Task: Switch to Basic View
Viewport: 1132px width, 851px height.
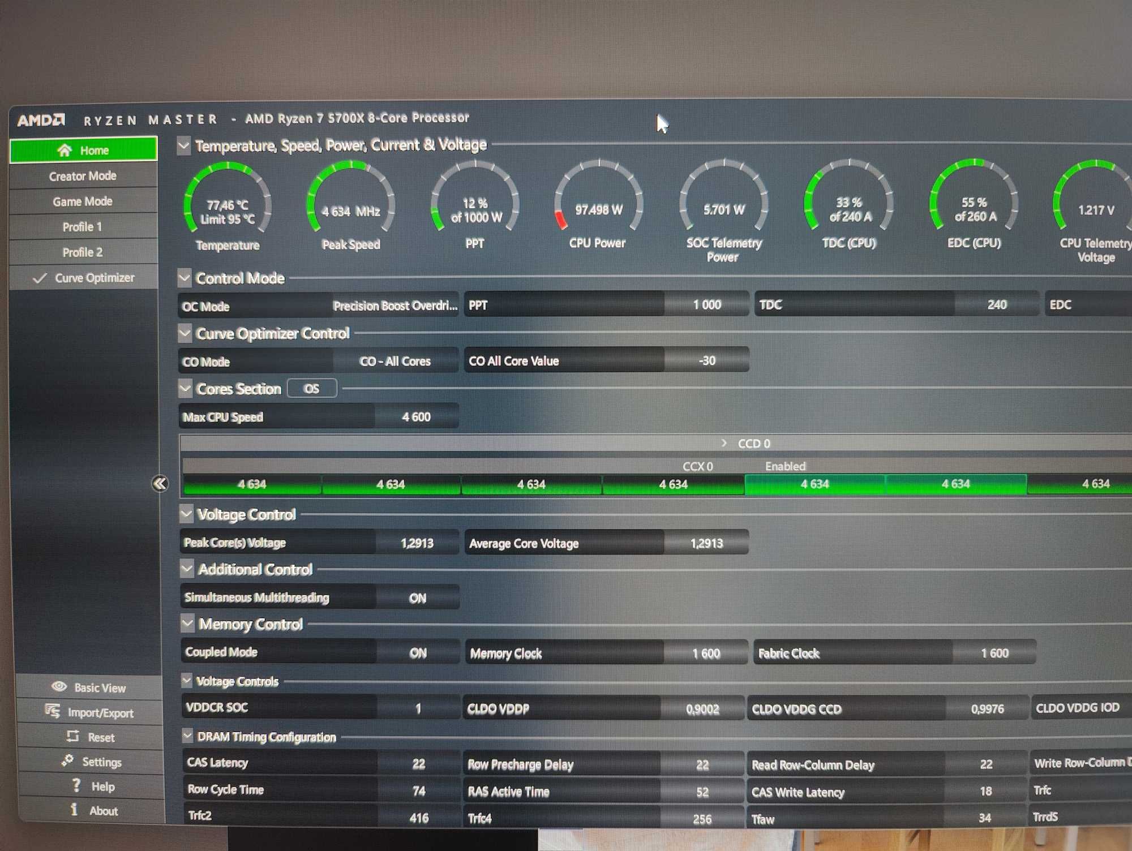Action: [90, 687]
